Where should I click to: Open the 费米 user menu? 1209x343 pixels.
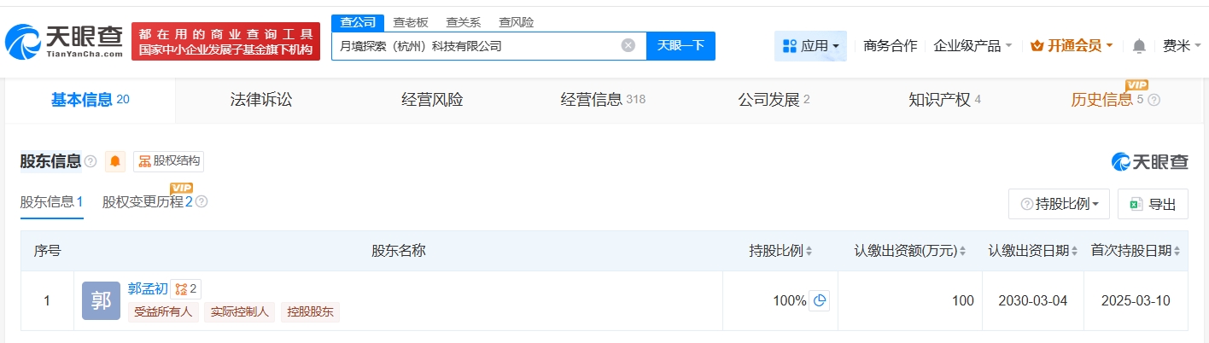point(1182,46)
